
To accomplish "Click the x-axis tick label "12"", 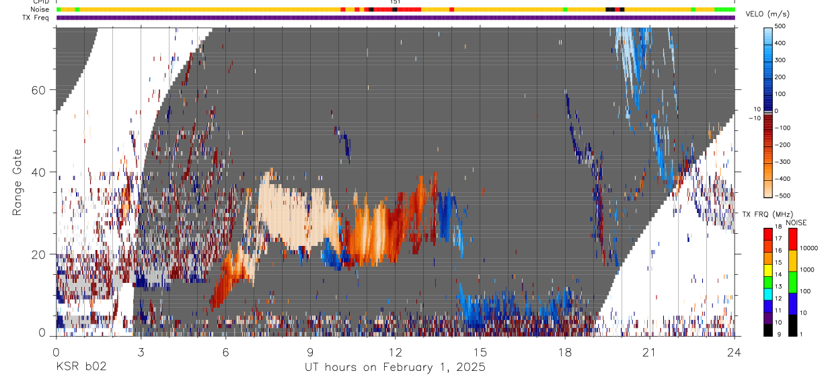I will point(395,351).
